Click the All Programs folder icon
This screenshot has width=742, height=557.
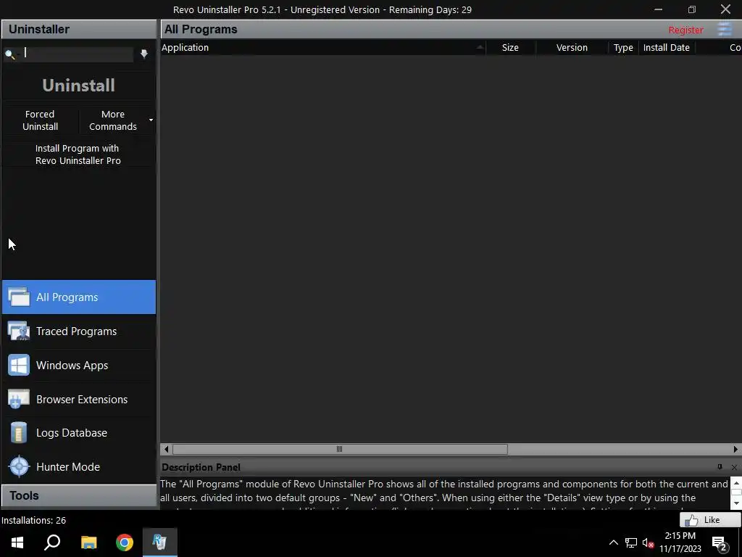[19, 297]
